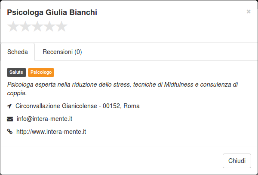Click the fourth rating star
Screen dimensions: 258x175
tap(49, 27)
